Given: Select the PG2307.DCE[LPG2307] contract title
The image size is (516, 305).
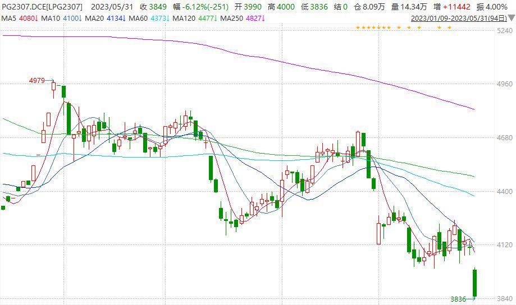Looking at the screenshot, I should click(x=42, y=7).
